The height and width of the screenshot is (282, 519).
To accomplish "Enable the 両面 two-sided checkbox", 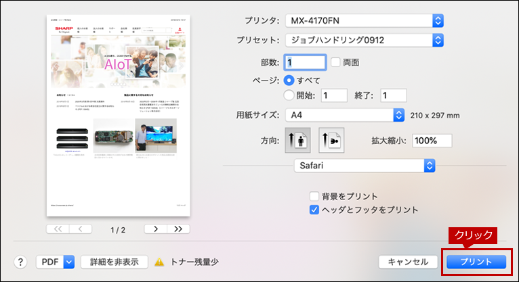I will pyautogui.click(x=335, y=62).
